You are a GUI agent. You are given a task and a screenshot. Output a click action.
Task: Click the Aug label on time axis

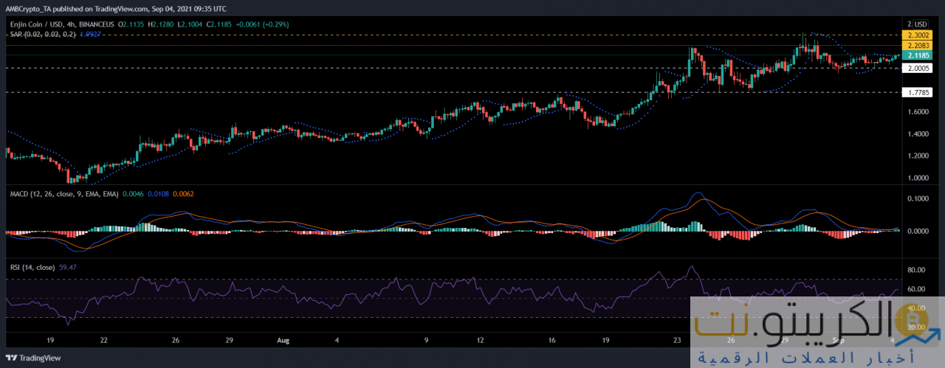click(282, 341)
